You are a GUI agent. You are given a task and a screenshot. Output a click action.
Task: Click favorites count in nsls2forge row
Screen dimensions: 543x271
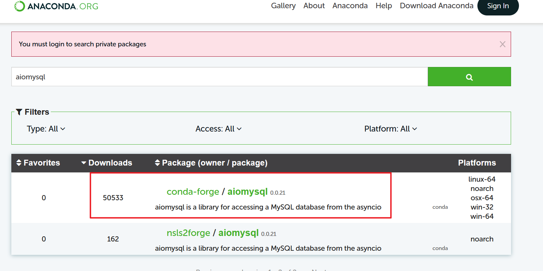click(x=44, y=239)
